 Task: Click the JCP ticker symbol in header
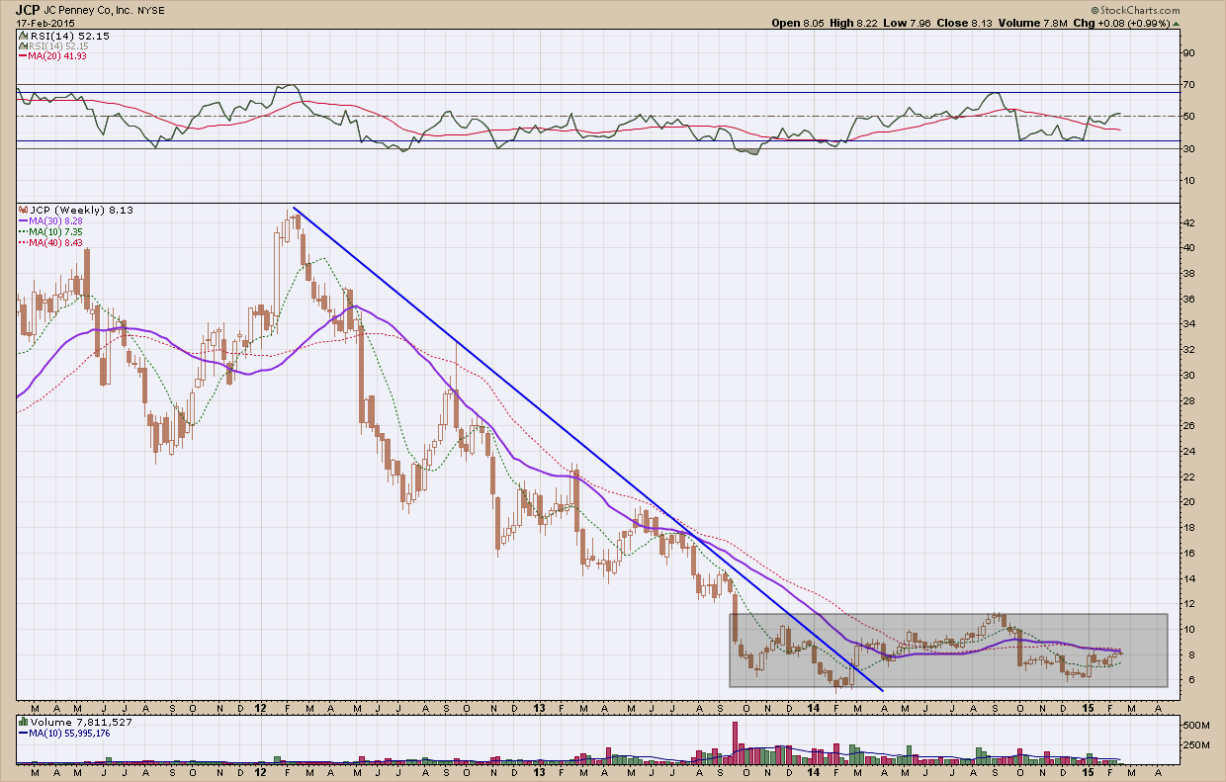pos(27,9)
